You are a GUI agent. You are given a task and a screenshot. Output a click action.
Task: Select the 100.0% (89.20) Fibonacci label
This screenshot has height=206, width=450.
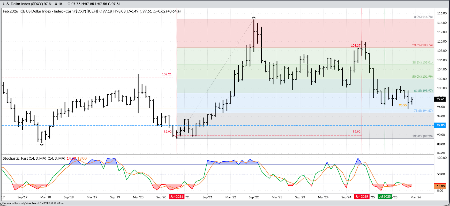(422, 136)
